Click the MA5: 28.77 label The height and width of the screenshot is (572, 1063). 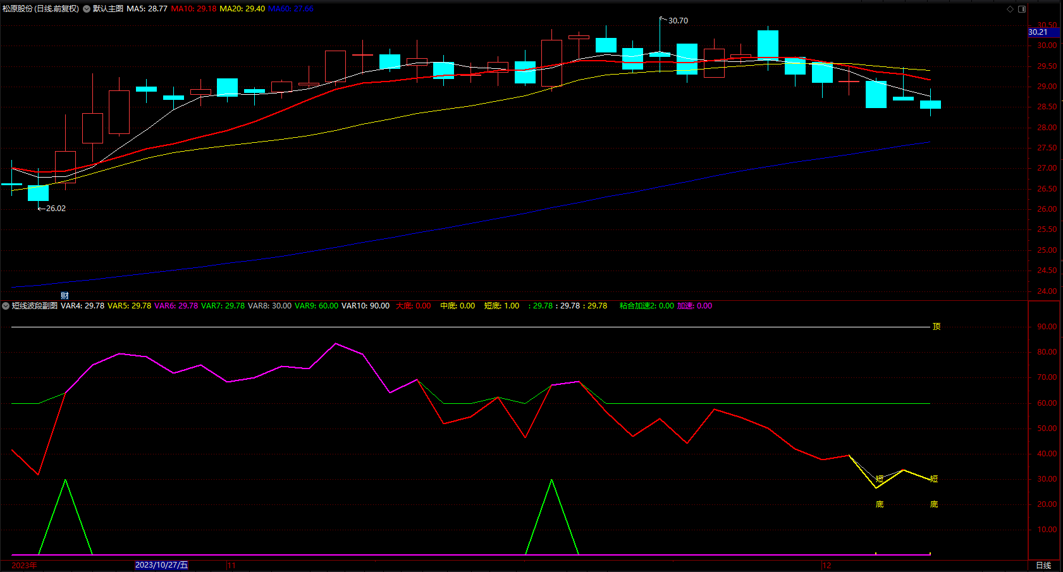point(147,9)
